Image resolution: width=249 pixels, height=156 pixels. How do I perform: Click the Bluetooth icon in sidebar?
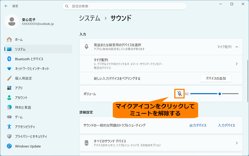click(x=9, y=59)
